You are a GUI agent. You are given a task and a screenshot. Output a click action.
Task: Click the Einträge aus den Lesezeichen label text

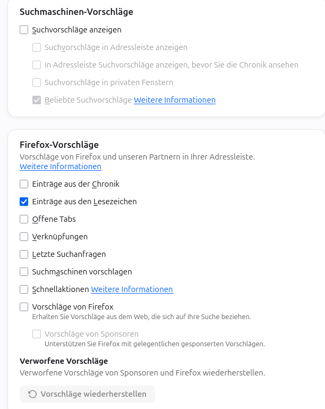[x=84, y=202]
